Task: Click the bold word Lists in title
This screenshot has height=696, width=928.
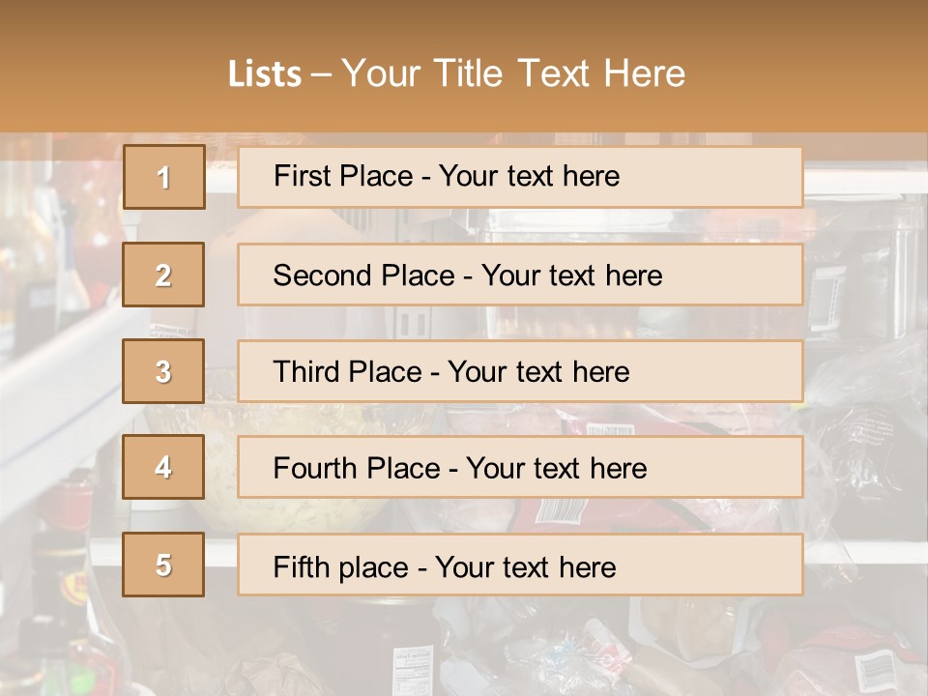Action: click(265, 73)
